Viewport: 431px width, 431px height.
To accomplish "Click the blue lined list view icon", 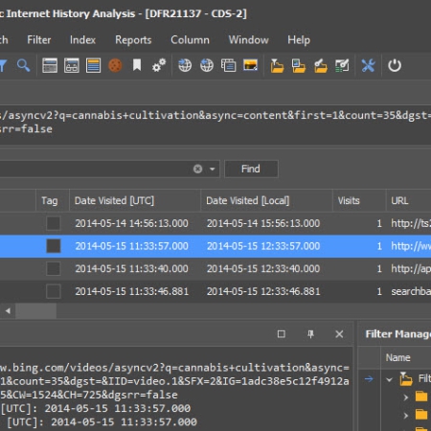I will pyautogui.click(x=93, y=66).
